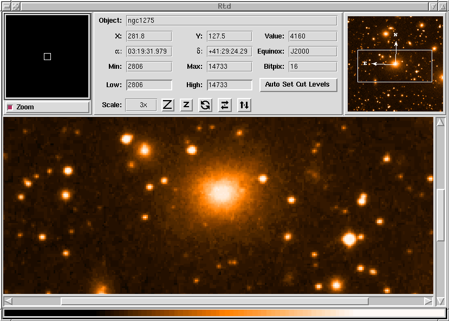Click the Object name field ngc1275
Image resolution: width=449 pixels, height=321 pixels.
pyautogui.click(x=231, y=21)
